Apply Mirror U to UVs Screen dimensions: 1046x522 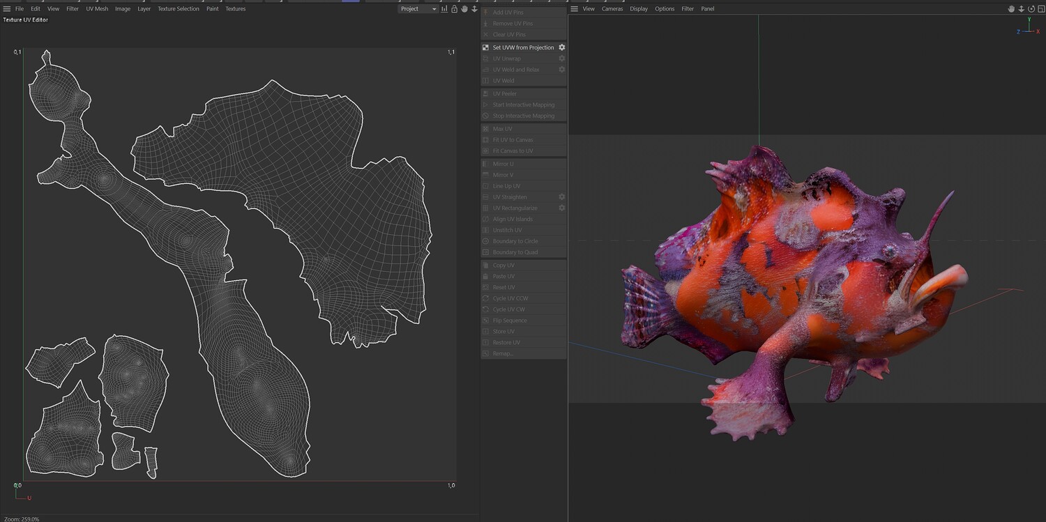click(524, 164)
